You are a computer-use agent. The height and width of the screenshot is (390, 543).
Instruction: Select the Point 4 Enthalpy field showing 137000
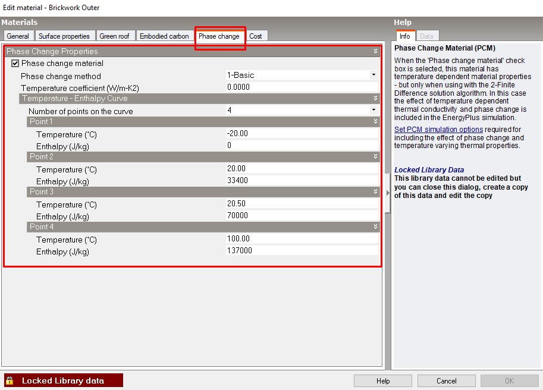coord(302,250)
